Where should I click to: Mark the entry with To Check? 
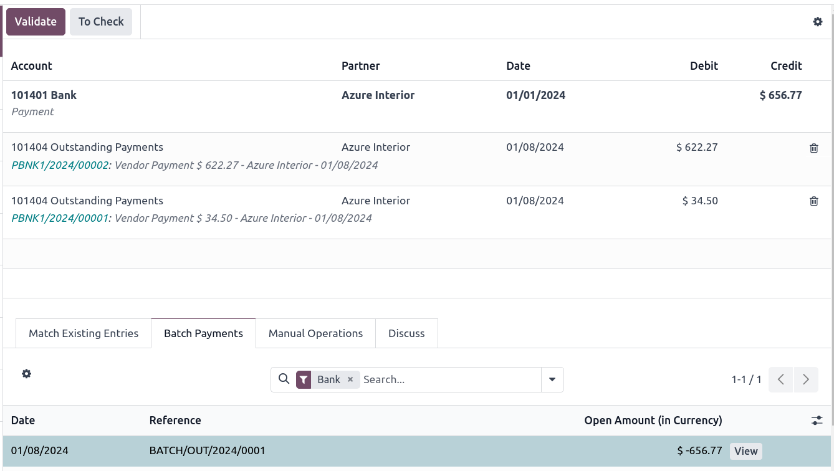[100, 21]
